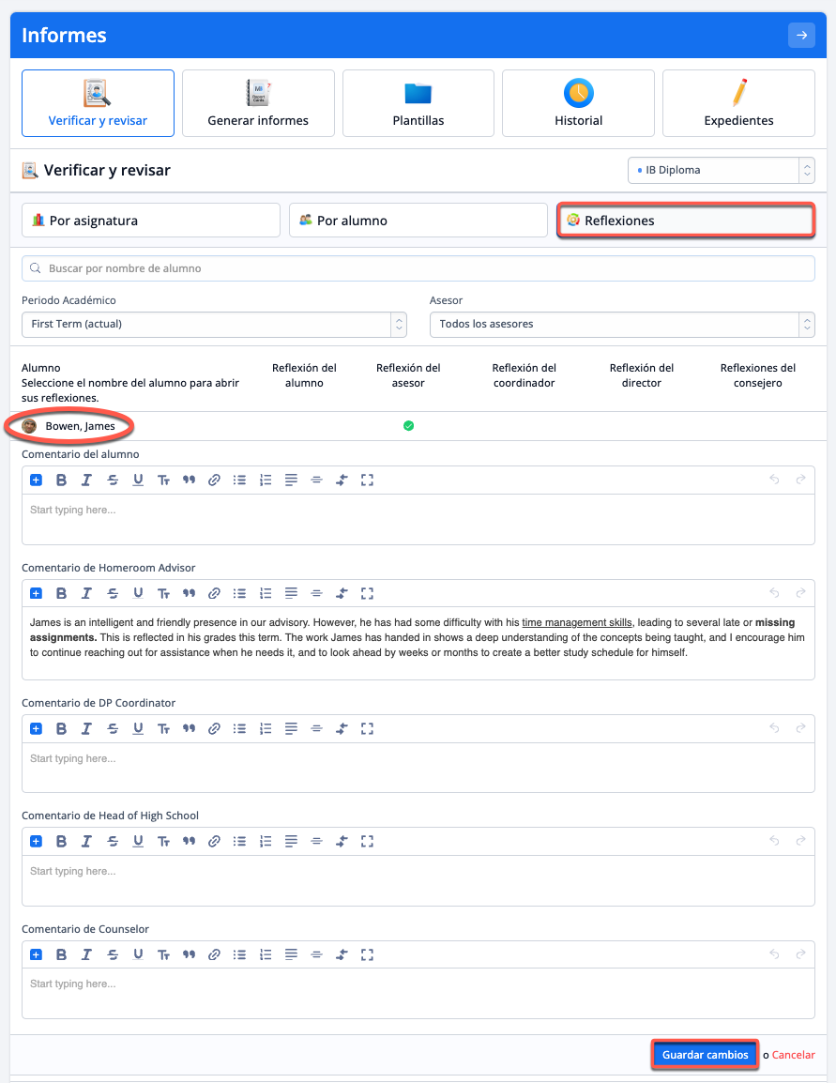Image resolution: width=836 pixels, height=1083 pixels.
Task: Open the Generar informes tab
Action: (258, 103)
